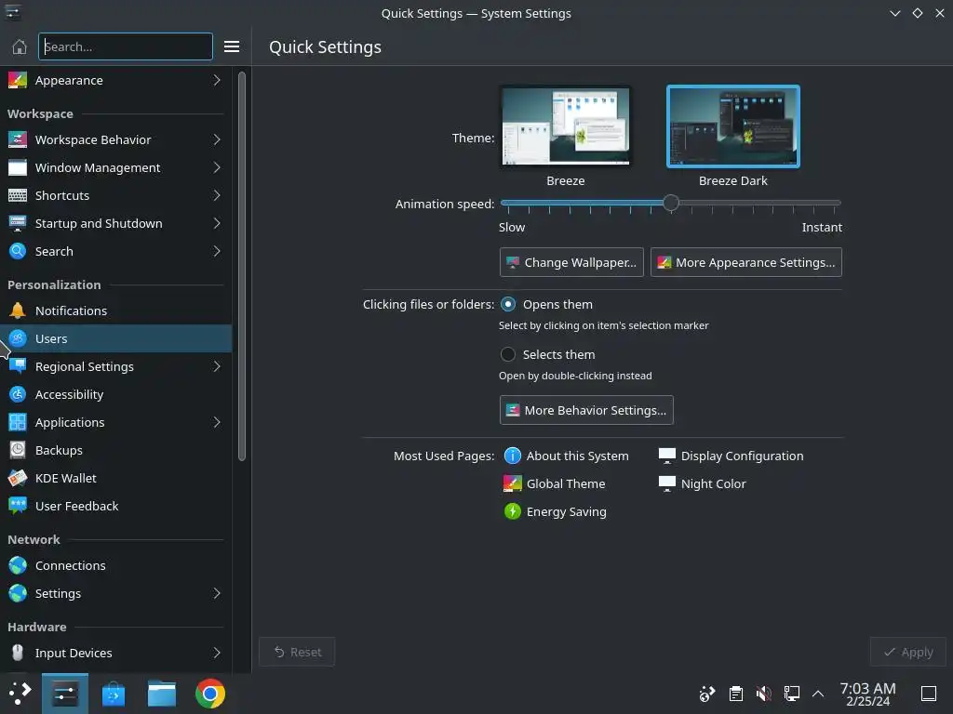953x714 pixels.
Task: Open the application launcher in taskbar
Action: (20, 694)
